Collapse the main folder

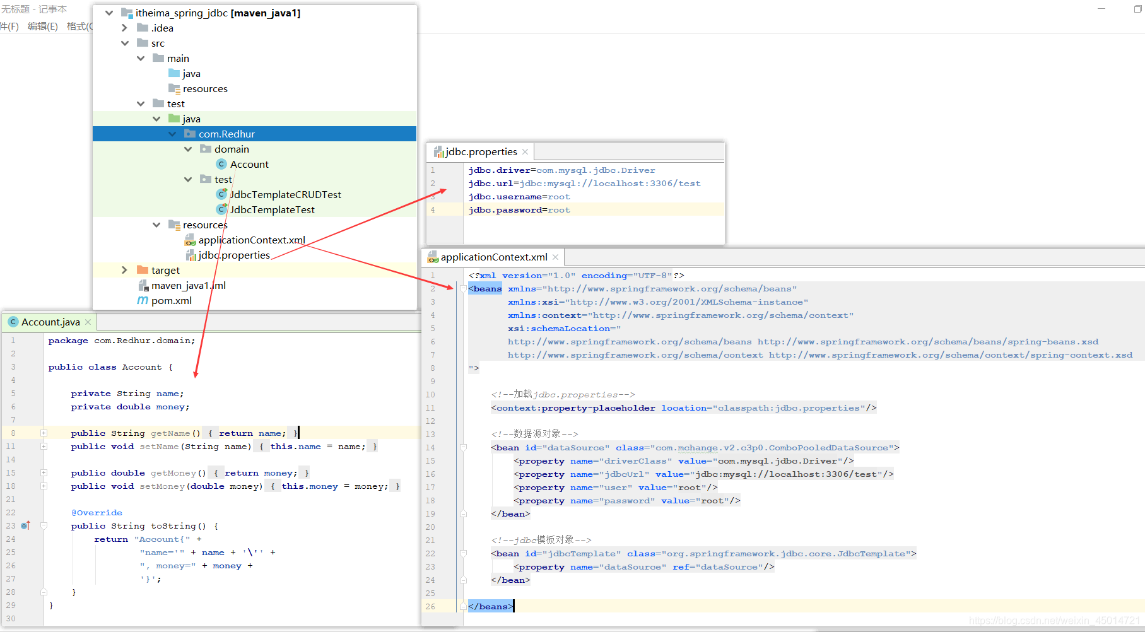pyautogui.click(x=141, y=58)
